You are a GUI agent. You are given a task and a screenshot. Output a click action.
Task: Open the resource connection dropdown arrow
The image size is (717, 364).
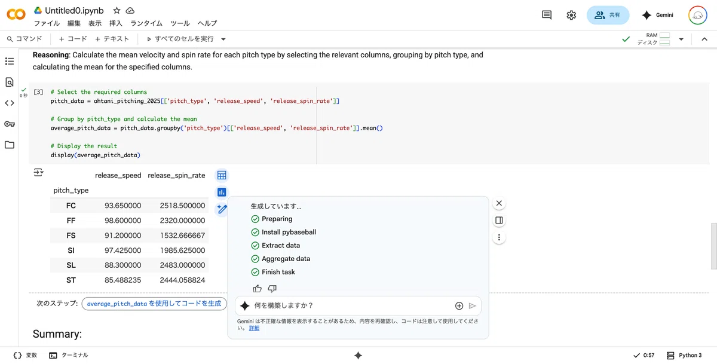pyautogui.click(x=681, y=39)
